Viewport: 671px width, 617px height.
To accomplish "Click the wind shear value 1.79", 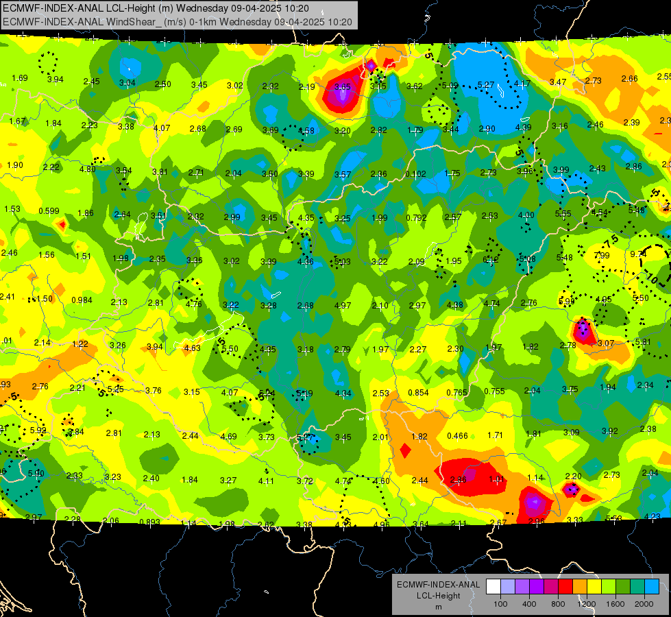I will [x=415, y=130].
